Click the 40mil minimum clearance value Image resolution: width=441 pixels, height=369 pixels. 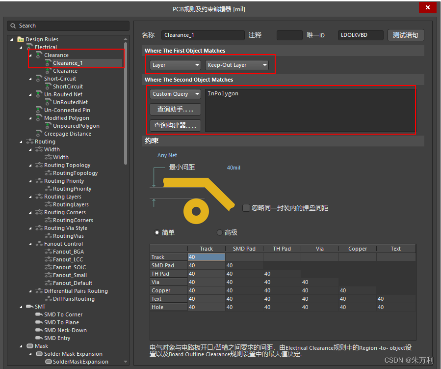[x=233, y=168]
